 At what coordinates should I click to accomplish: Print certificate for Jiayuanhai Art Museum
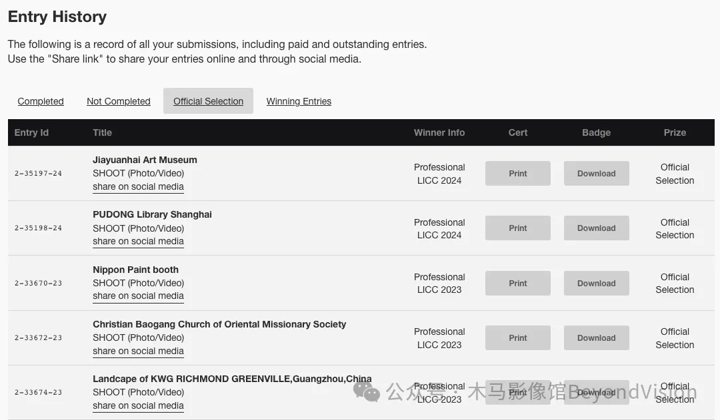pyautogui.click(x=517, y=174)
